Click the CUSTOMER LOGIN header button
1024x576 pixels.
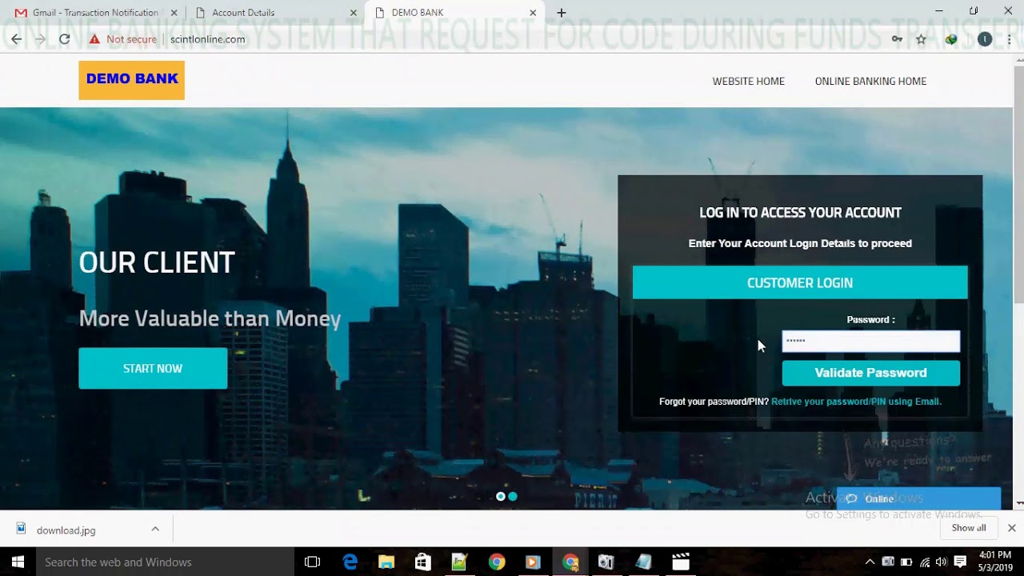pyautogui.click(x=800, y=282)
